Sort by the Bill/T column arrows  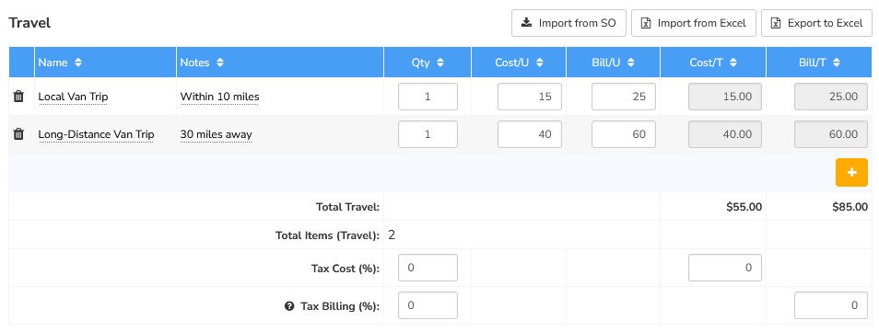pos(836,63)
